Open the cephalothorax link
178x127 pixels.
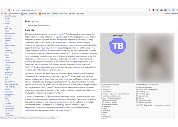click(x=60, y=45)
